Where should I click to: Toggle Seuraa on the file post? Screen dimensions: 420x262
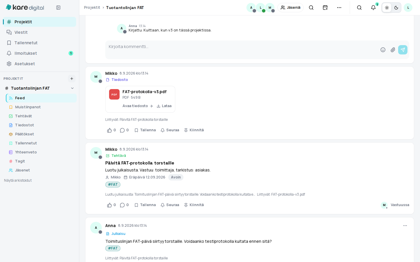point(170,130)
